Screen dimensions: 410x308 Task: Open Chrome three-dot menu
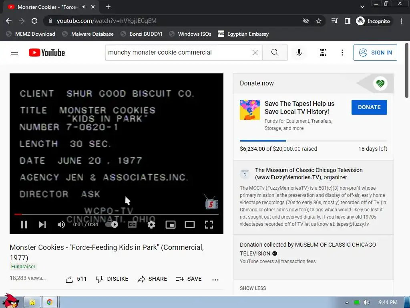401,21
